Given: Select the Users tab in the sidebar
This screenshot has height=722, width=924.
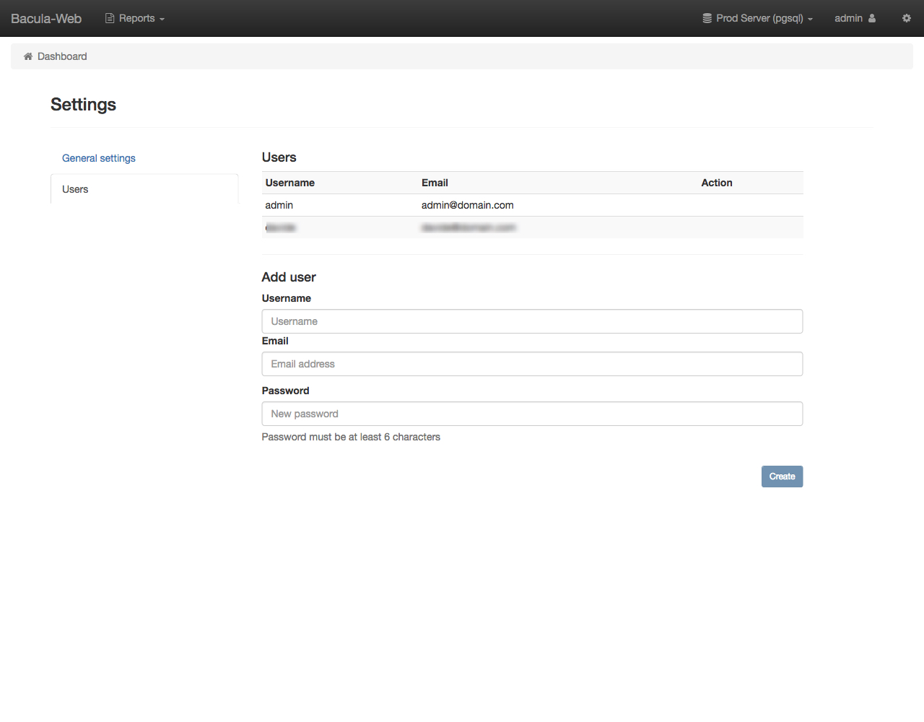Looking at the screenshot, I should click(75, 189).
